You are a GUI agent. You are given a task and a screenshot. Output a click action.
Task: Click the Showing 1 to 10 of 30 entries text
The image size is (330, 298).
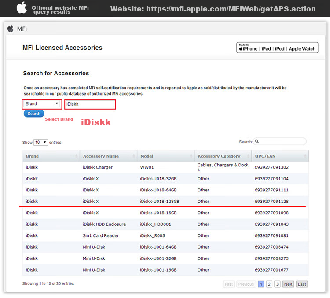(x=48, y=283)
